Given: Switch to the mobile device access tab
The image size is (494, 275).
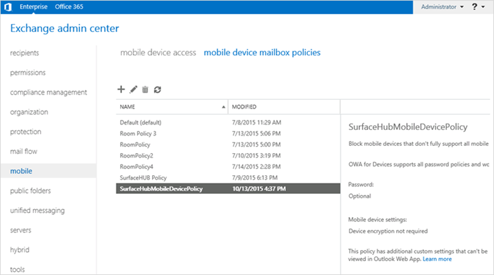Looking at the screenshot, I should 158,52.
